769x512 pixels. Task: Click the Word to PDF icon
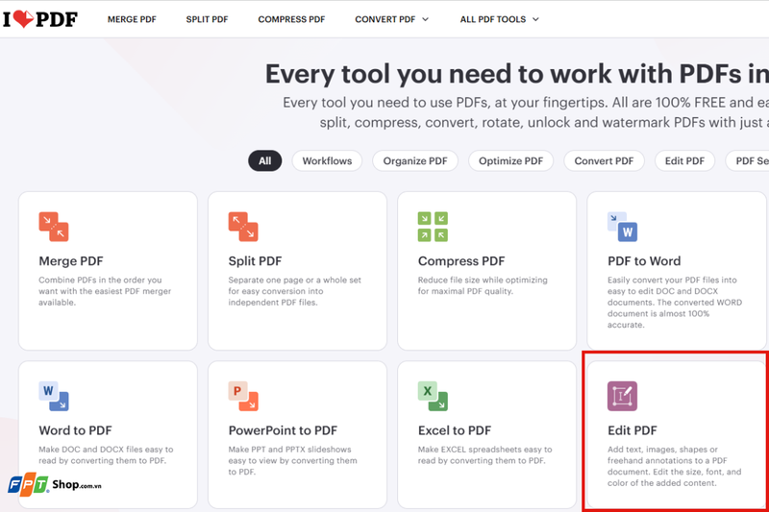click(54, 396)
